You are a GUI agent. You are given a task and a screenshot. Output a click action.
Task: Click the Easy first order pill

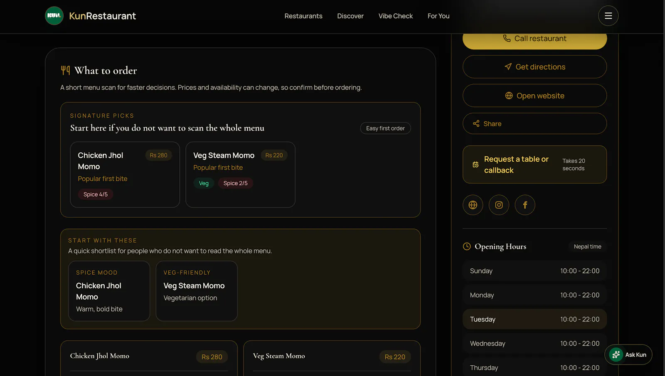[x=385, y=128]
